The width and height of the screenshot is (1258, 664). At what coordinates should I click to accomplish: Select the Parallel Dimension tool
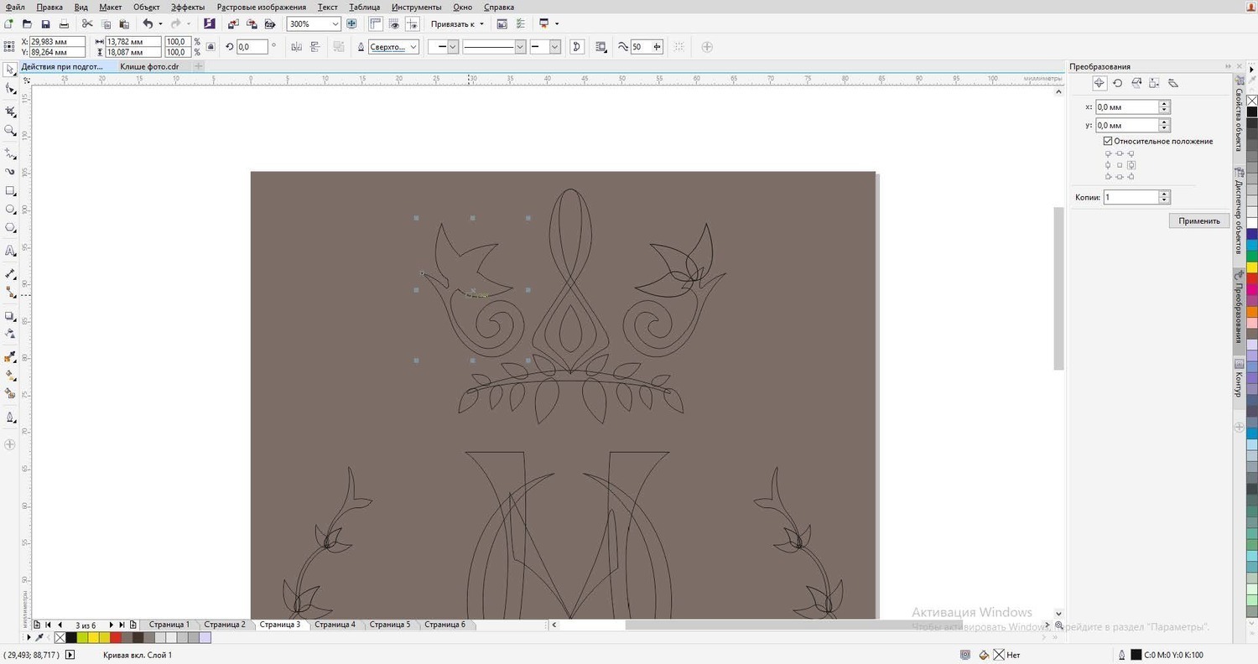click(10, 273)
